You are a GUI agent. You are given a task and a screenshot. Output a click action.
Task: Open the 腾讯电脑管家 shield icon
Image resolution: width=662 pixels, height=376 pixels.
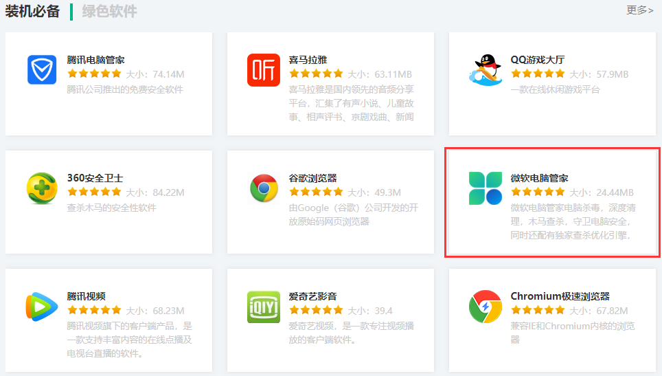pos(42,69)
